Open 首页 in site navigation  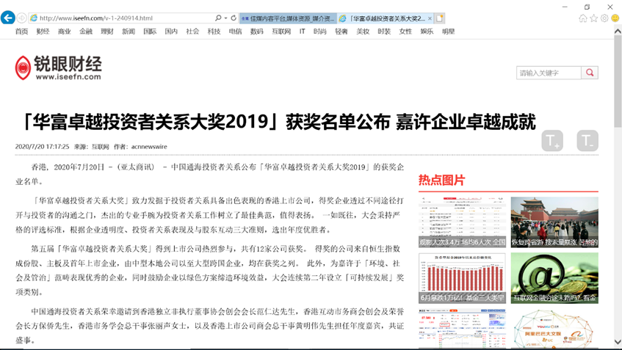click(22, 32)
